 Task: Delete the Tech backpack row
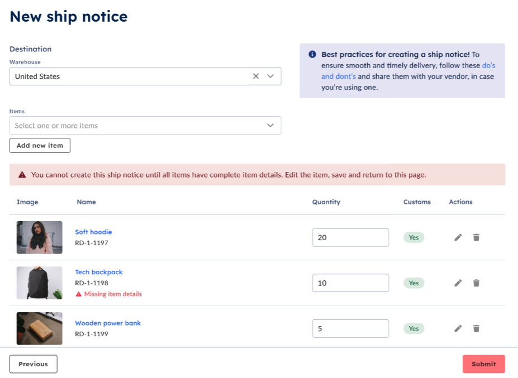(x=476, y=283)
